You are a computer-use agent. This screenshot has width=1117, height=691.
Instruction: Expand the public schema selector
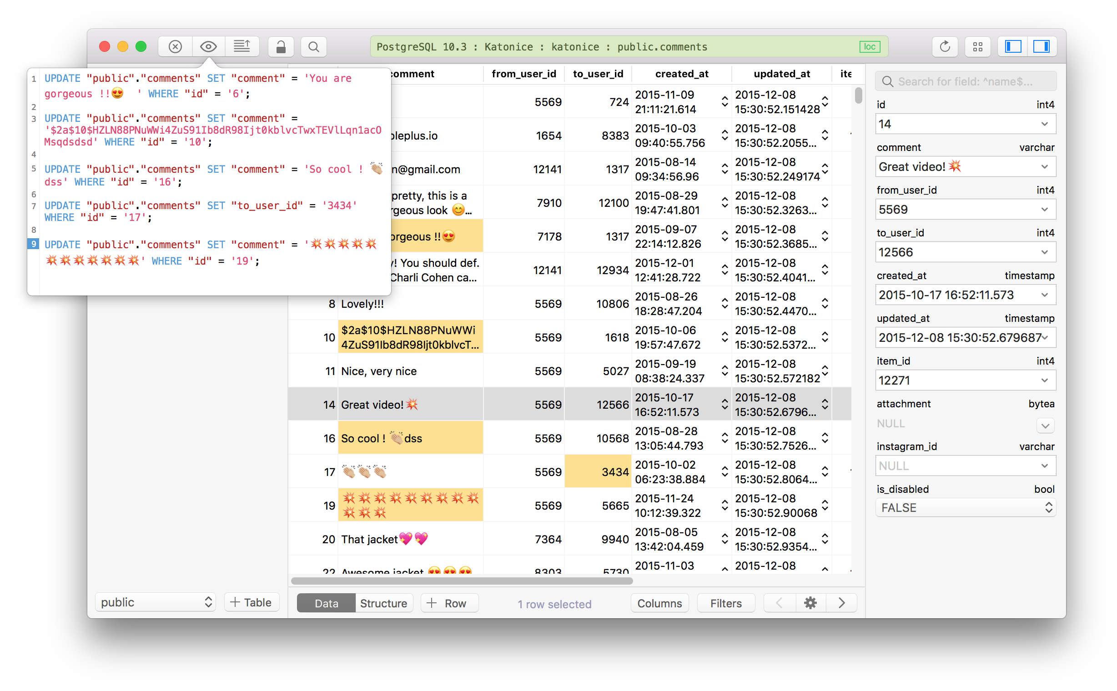[x=156, y=602]
